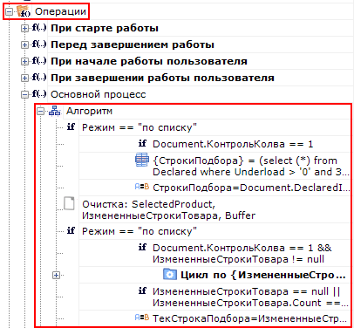Click function icon beside Перед завершением работы
Screen dimensions: 354x328
click(39, 44)
